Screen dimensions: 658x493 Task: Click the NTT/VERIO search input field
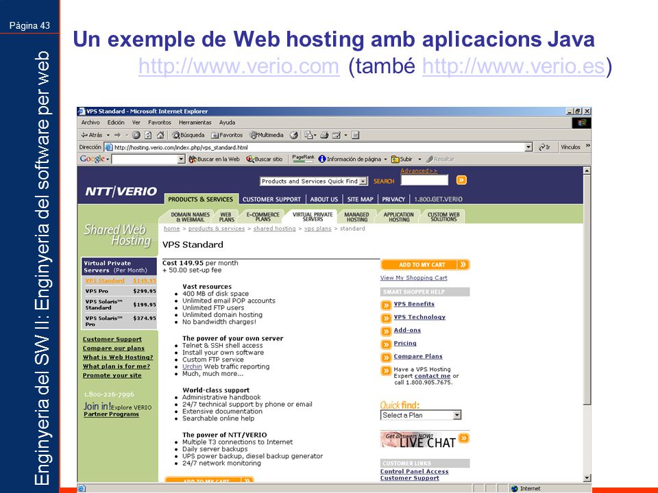click(424, 180)
